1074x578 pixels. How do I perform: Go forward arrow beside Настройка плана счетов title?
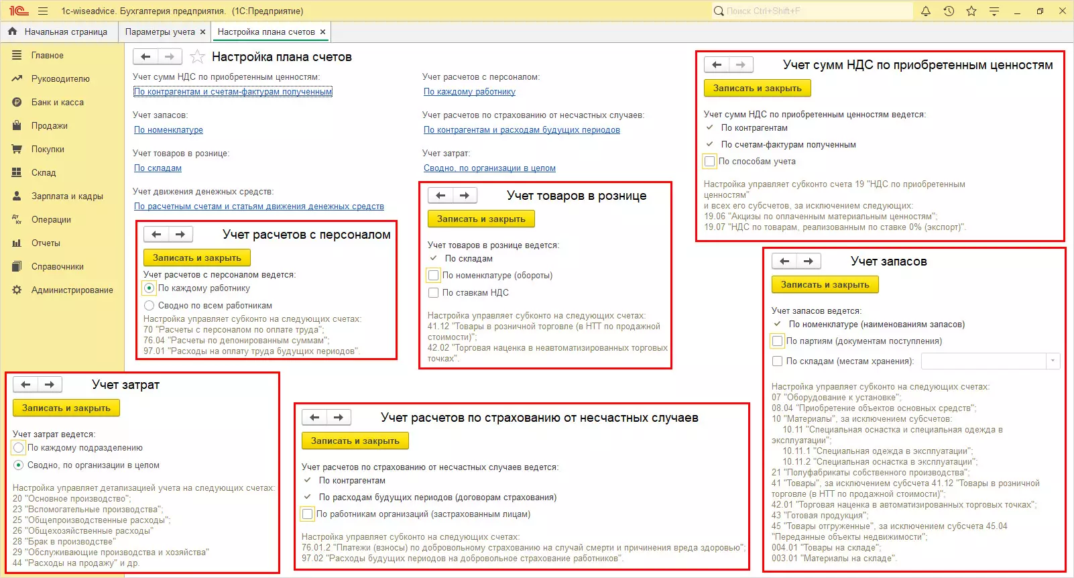170,57
